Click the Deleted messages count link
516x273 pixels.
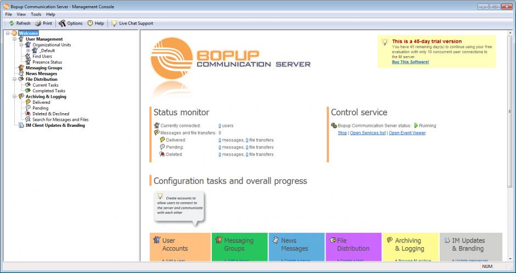pos(220,154)
